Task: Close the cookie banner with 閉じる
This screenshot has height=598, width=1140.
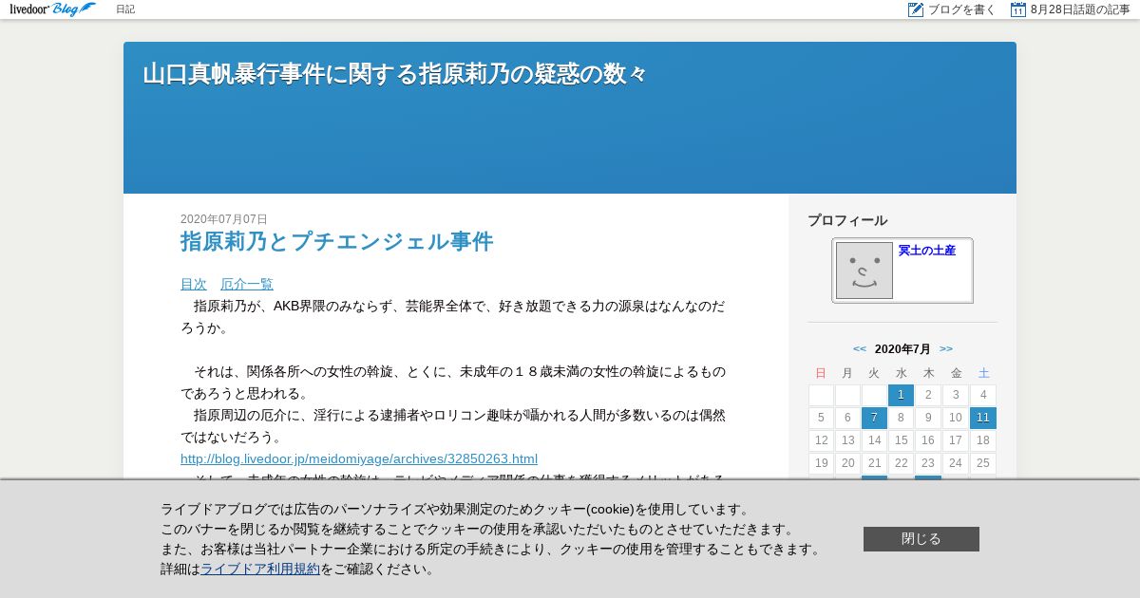Action: 921,539
